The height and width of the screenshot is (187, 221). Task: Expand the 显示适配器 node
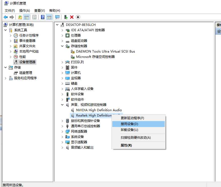[62, 142]
